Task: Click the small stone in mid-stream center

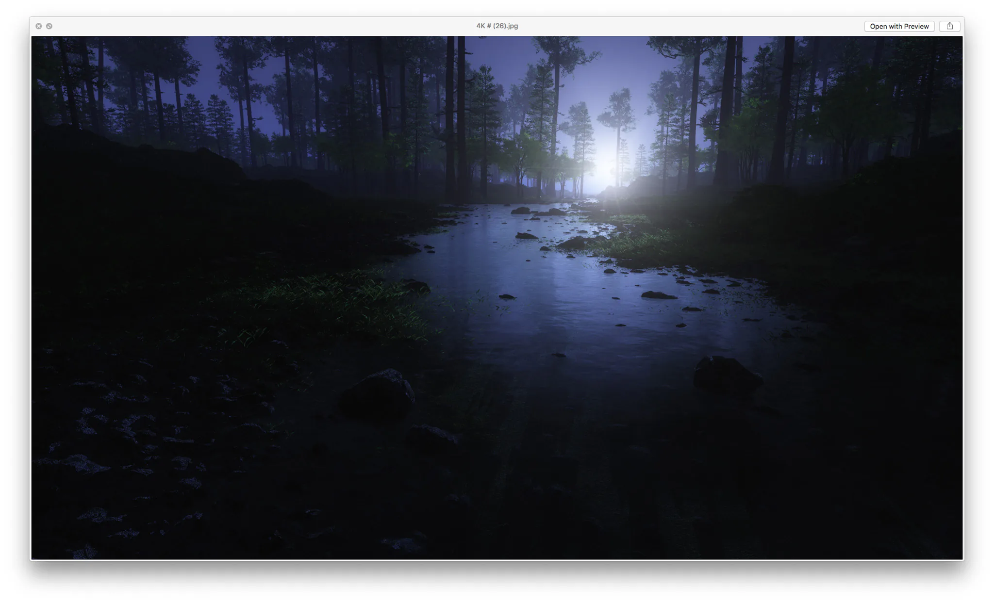Action: coord(507,296)
